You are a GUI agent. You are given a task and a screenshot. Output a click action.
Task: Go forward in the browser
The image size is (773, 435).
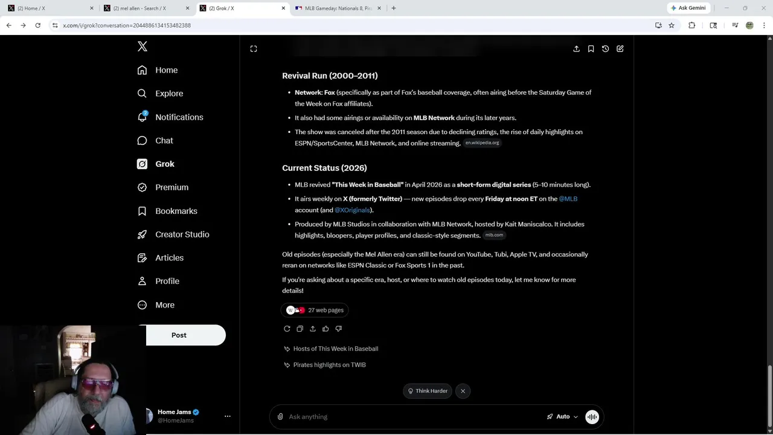click(x=23, y=25)
